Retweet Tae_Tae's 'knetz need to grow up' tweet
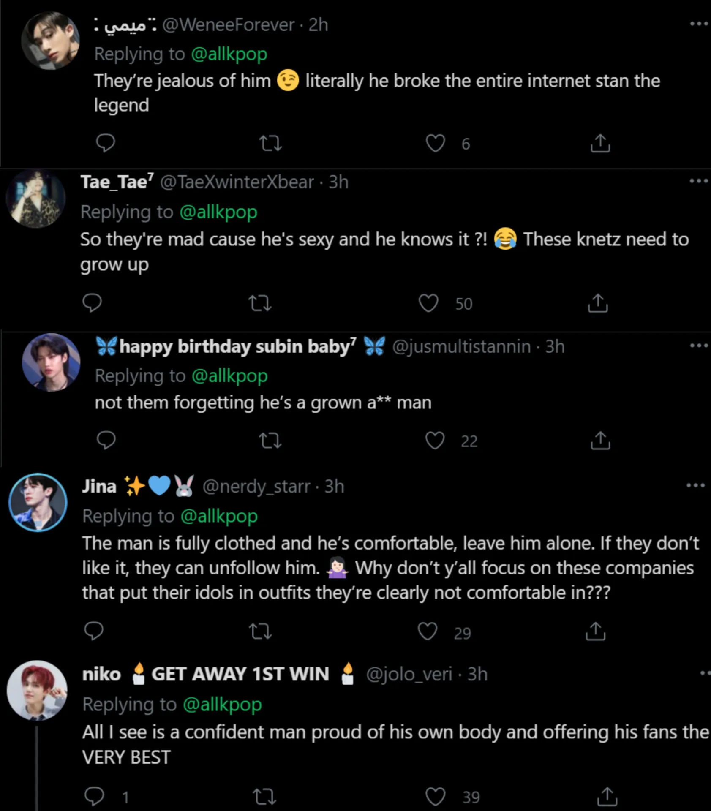Viewport: 711px width, 811px height. coord(260,303)
